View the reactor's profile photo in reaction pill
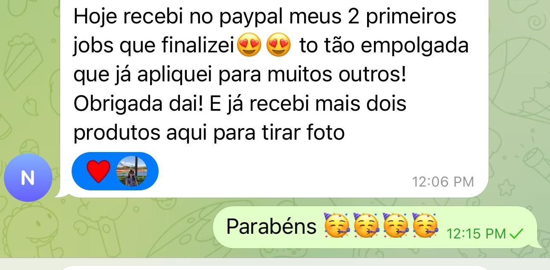The image size is (550, 270). [x=131, y=171]
